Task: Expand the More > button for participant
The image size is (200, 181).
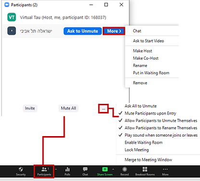Action: (114, 31)
